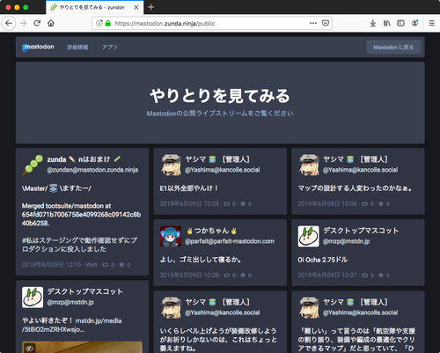Close the zundon tab
This screenshot has height=353, width=440.
coord(136,7)
